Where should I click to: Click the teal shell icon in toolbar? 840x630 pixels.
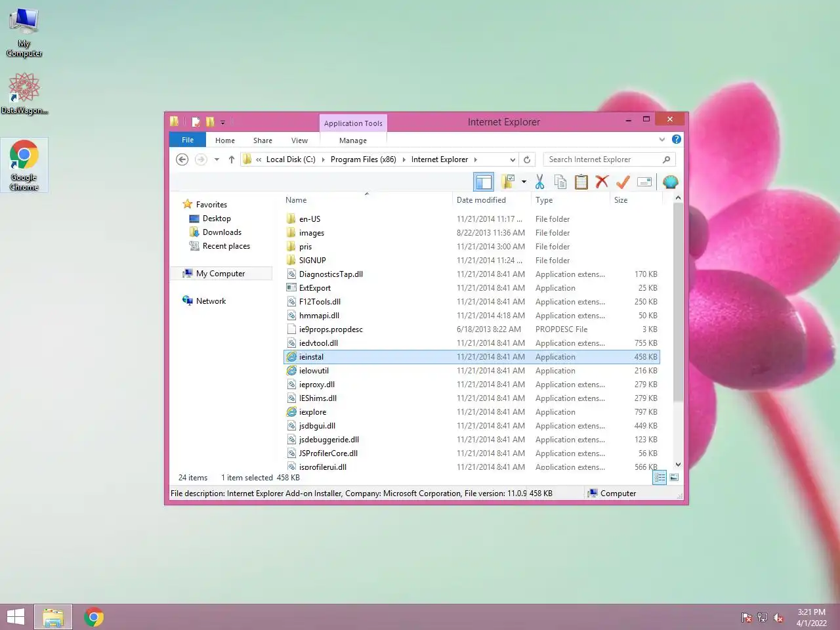coord(670,182)
